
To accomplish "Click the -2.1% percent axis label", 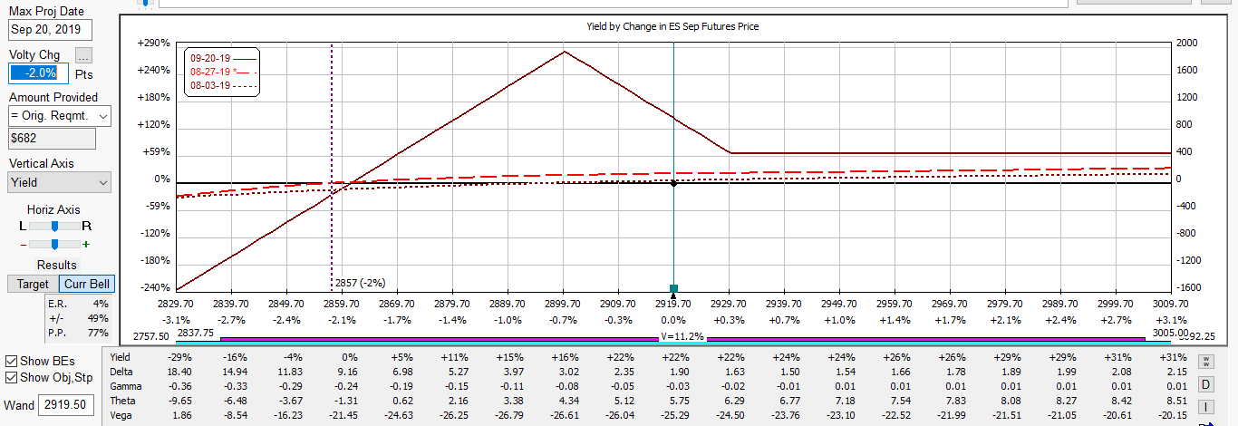I will [342, 320].
